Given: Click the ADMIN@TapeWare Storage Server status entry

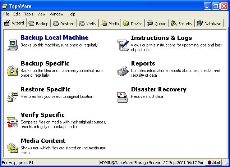Looking at the screenshot, I should tap(130, 163).
